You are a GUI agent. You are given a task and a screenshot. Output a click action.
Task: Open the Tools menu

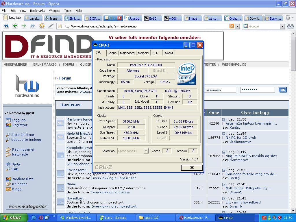tap(68, 11)
